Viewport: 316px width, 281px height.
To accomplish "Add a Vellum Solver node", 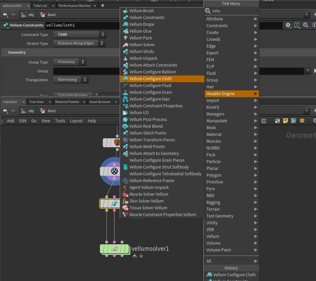I will tap(162, 45).
